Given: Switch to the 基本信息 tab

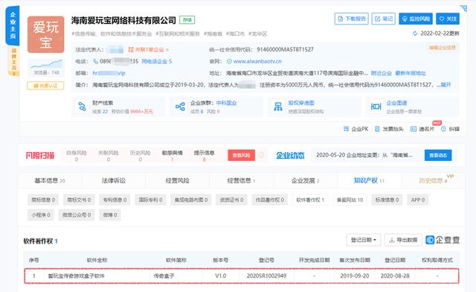Looking at the screenshot, I should (50, 181).
